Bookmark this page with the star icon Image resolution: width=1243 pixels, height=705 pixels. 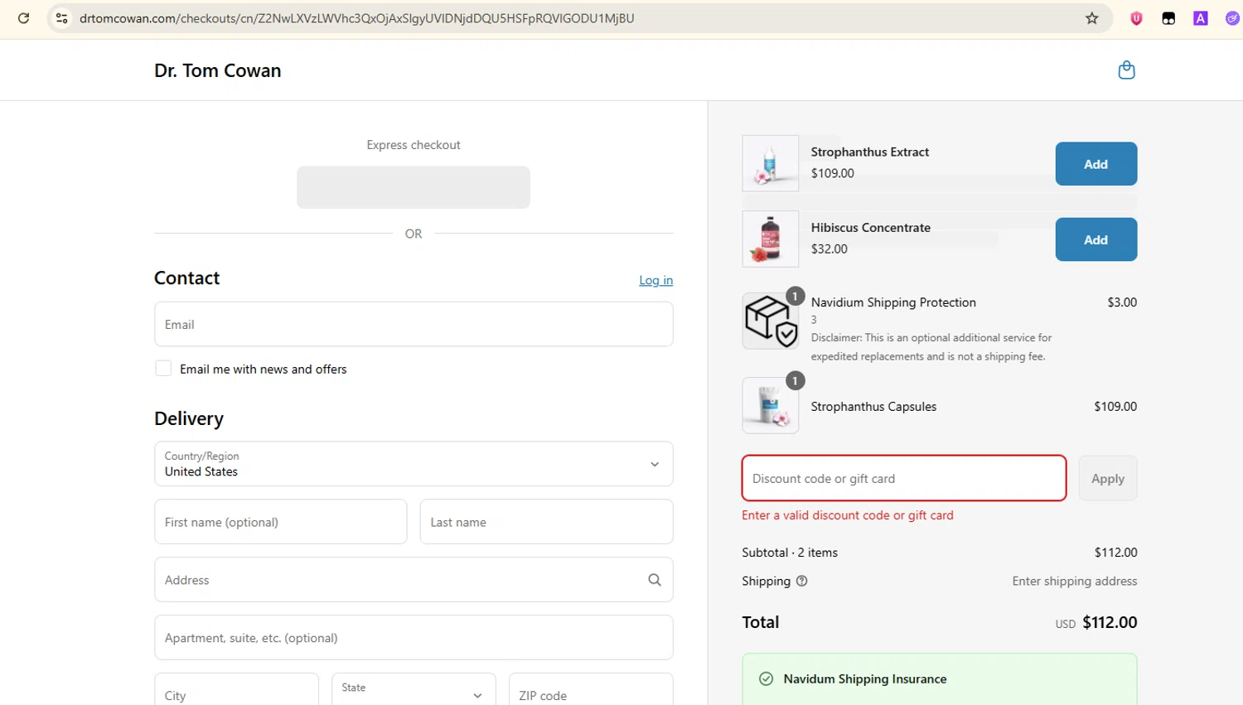[x=1092, y=18]
